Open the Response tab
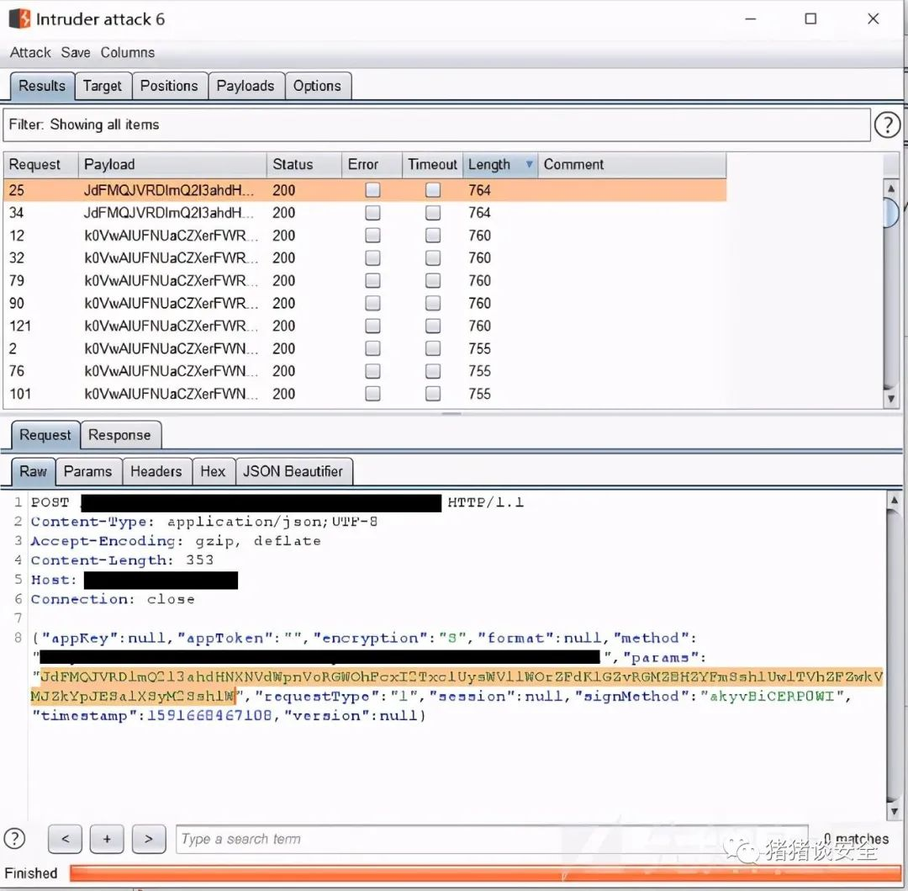The image size is (908, 891). coord(119,435)
